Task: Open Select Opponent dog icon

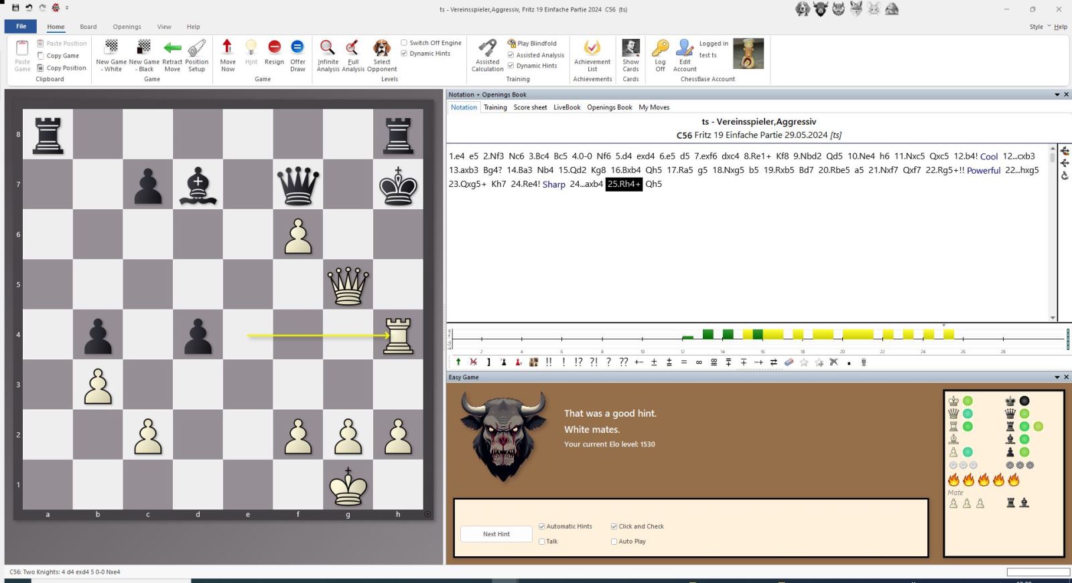Action: tap(382, 48)
